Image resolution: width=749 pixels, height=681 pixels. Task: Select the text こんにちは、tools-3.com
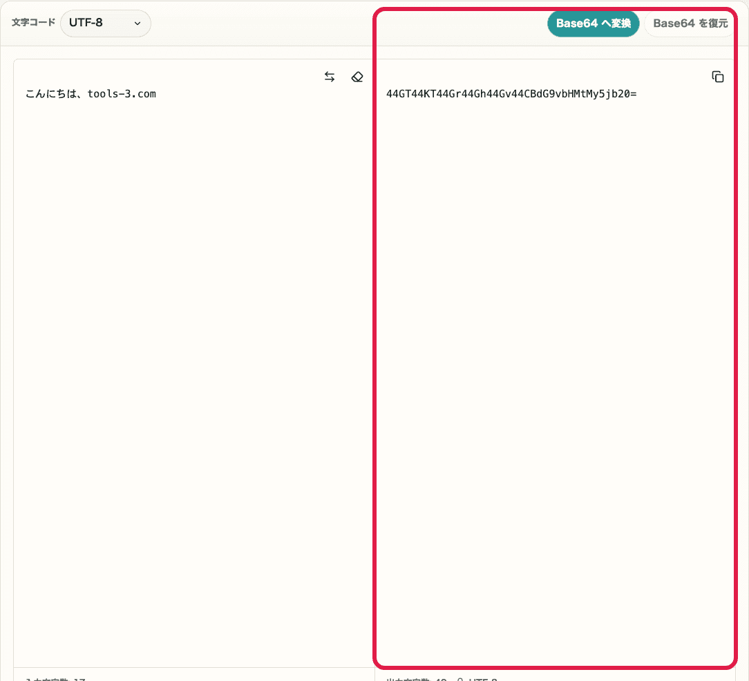point(91,93)
